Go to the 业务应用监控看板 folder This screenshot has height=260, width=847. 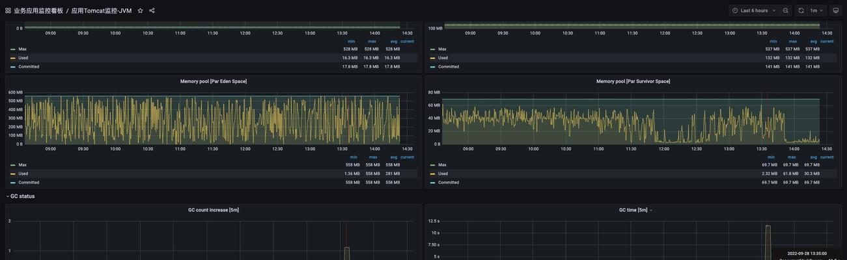coord(38,10)
